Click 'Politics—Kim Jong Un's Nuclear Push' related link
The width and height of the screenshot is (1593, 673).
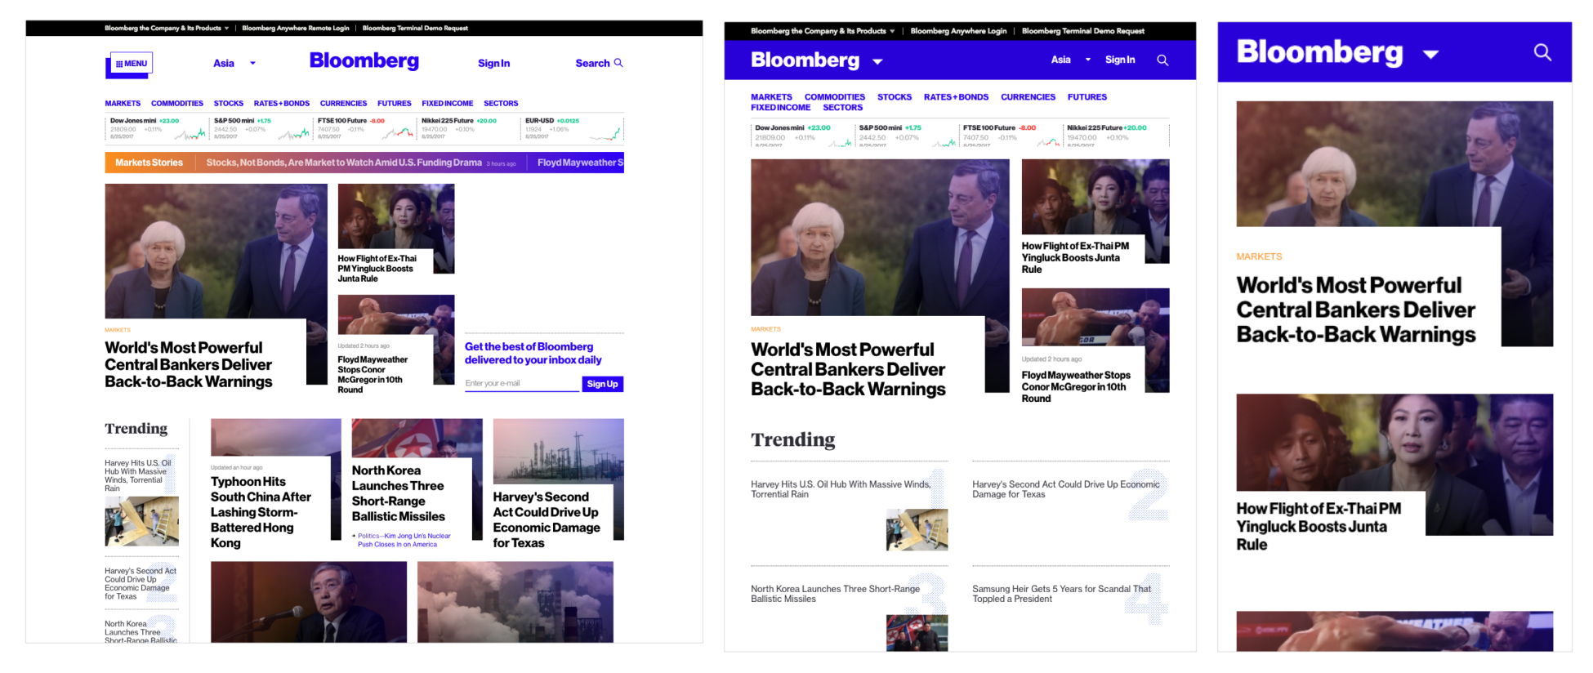[x=404, y=540]
